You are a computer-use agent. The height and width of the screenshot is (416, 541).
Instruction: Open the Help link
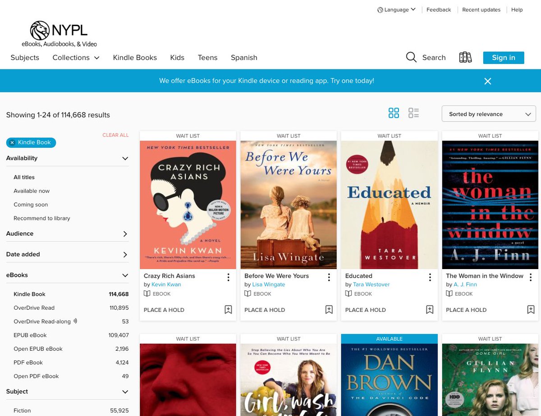tap(517, 10)
